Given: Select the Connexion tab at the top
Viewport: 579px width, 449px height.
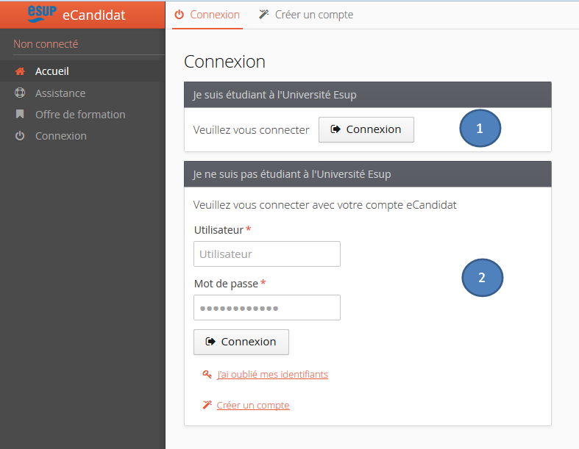Looking at the screenshot, I should click(x=214, y=15).
